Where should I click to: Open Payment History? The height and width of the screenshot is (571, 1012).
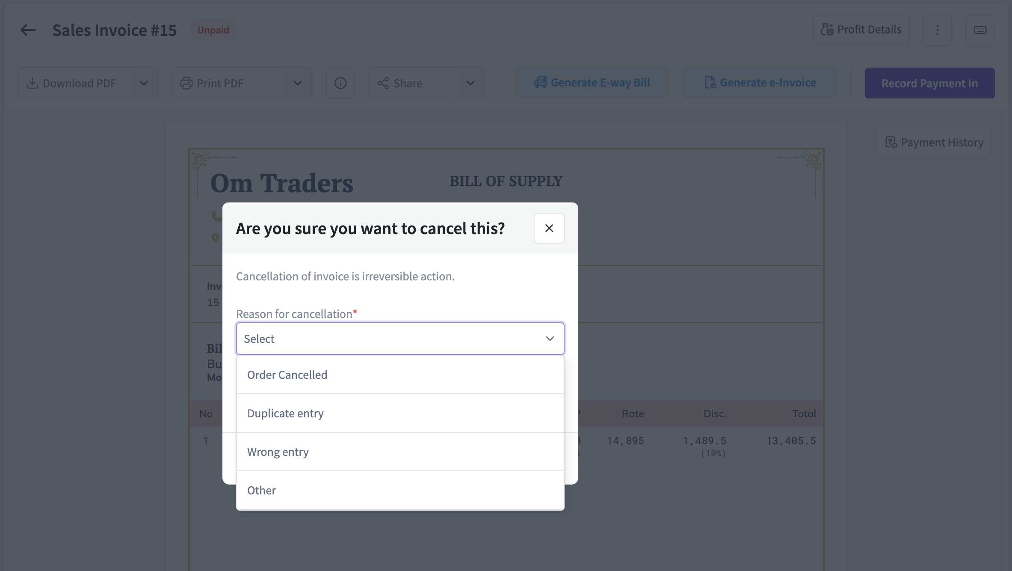coord(934,143)
